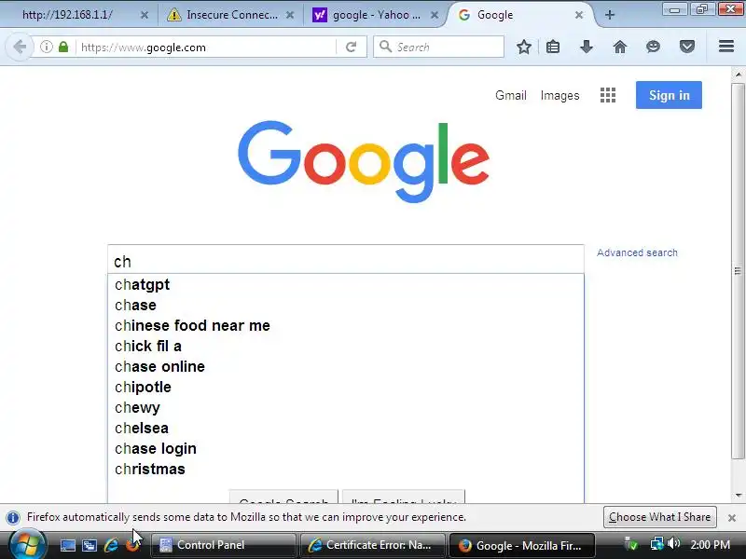Click the 2:00 PM taskbar clock
Screen dimensions: 746x559
[710, 545]
